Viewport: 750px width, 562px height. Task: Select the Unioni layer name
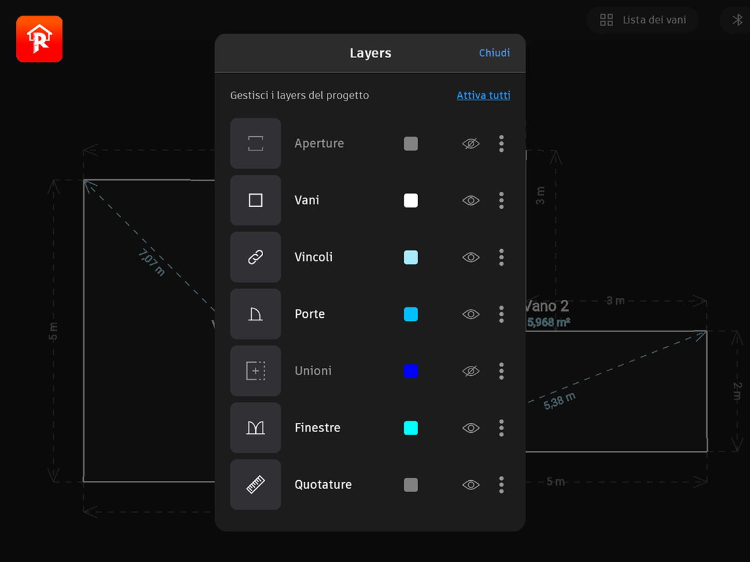click(313, 371)
